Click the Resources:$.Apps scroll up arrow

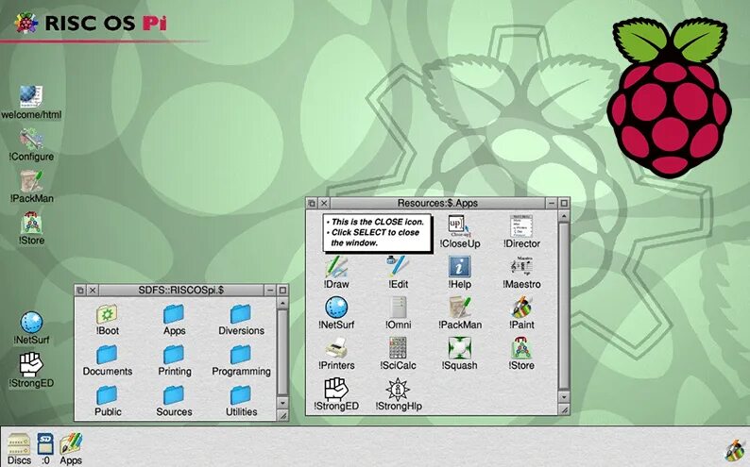click(564, 216)
